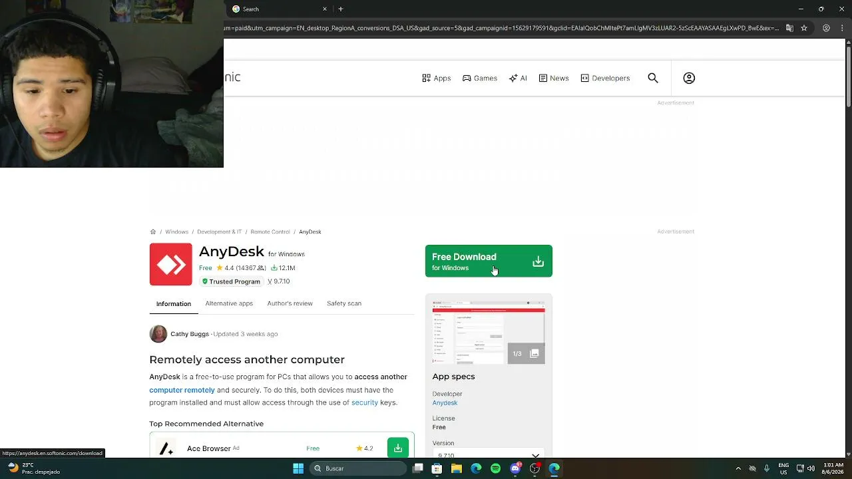Bookmark this page with the star icon
The image size is (852, 479).
804,28
